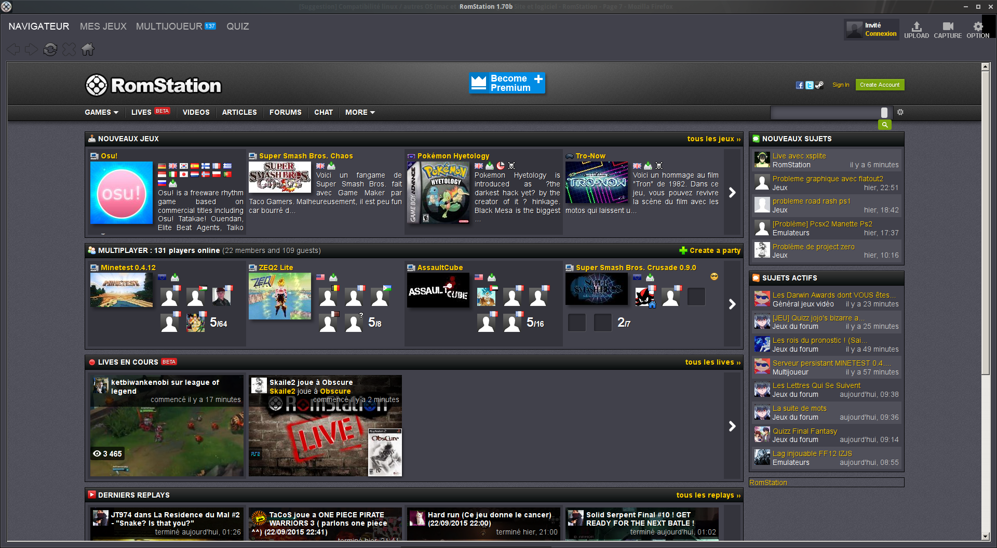
Task: Open the Pokémon Hyetology cover thumbnail
Action: (x=438, y=193)
